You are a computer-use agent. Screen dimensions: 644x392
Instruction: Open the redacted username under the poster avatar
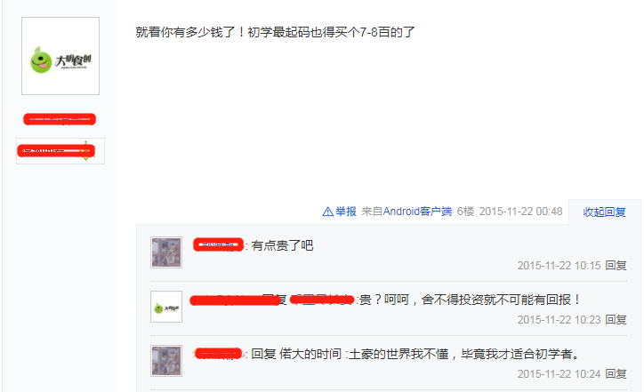point(60,119)
